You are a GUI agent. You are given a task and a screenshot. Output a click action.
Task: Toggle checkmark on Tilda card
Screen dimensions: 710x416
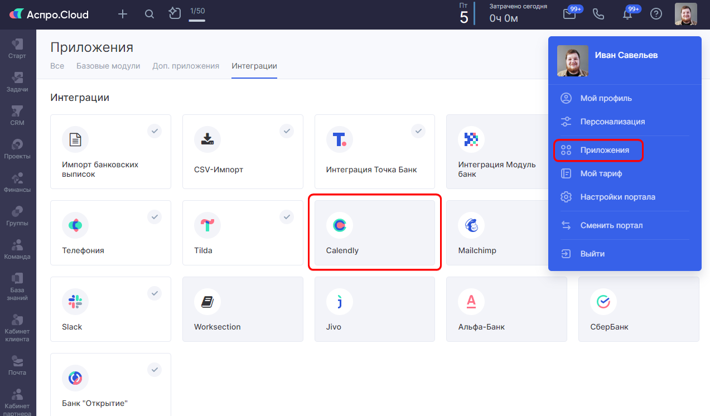[x=287, y=217]
